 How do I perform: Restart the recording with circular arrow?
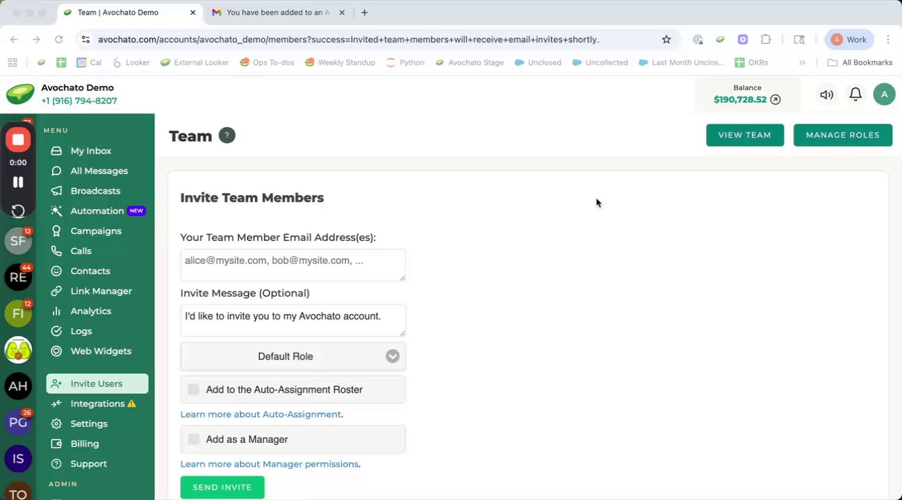click(x=18, y=211)
